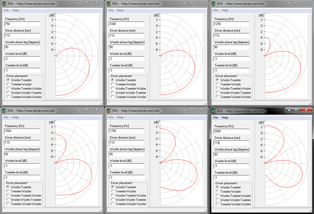Click Woofer phase lag field in 1000 Hz window
The width and height of the screenshot is (314, 214).
pyautogui.click(x=127, y=47)
